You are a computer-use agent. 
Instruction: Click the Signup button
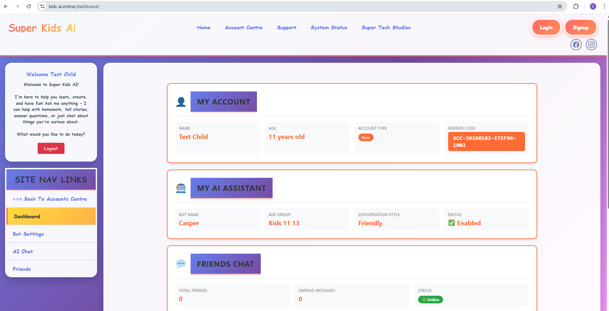pyautogui.click(x=581, y=28)
